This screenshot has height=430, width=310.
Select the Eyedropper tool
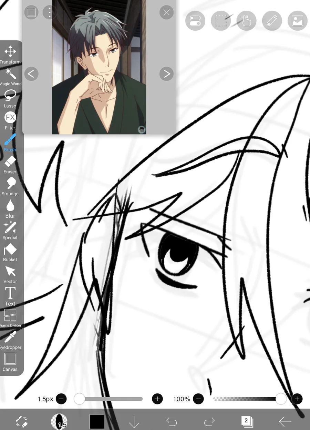coord(10,340)
